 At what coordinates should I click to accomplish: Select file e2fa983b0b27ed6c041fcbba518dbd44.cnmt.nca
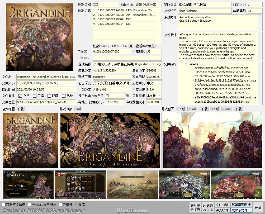click(x=225, y=97)
